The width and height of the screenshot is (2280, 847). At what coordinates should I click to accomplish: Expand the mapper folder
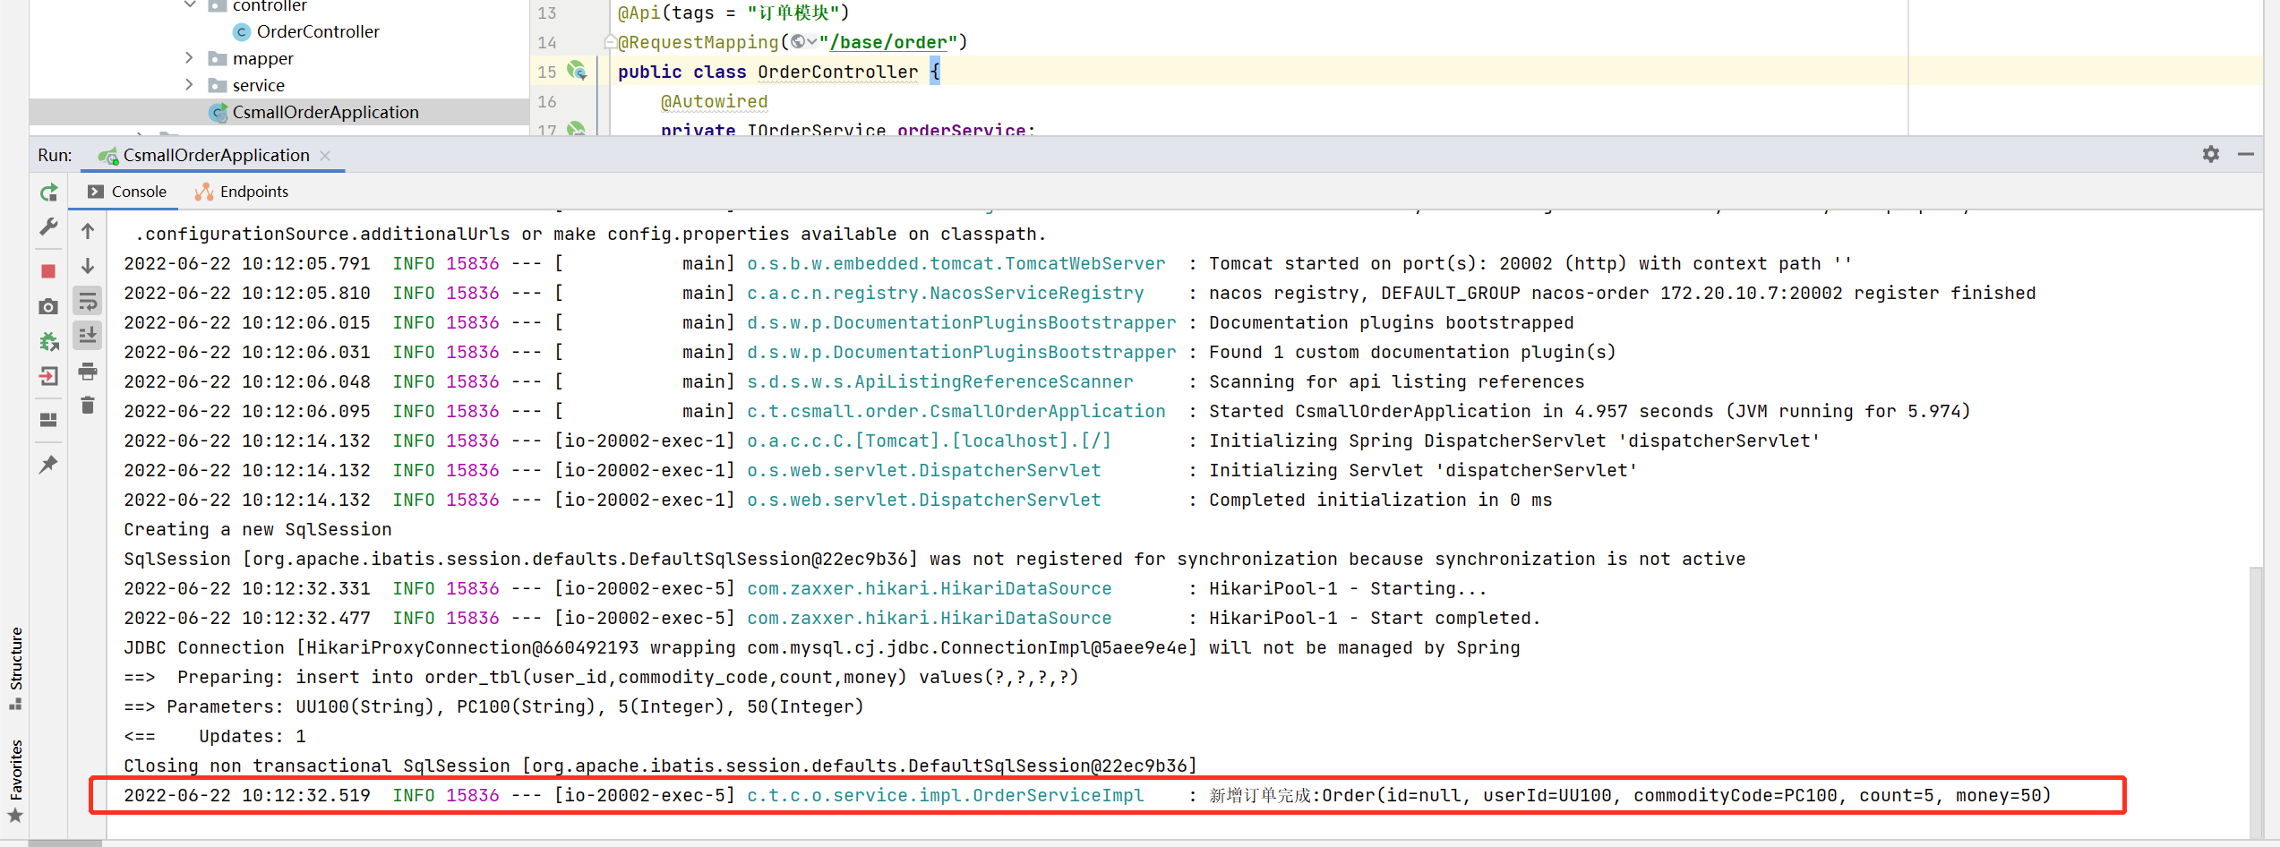[x=189, y=58]
